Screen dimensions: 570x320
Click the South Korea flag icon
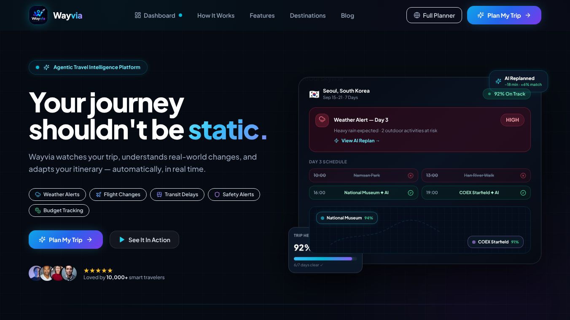pos(314,94)
